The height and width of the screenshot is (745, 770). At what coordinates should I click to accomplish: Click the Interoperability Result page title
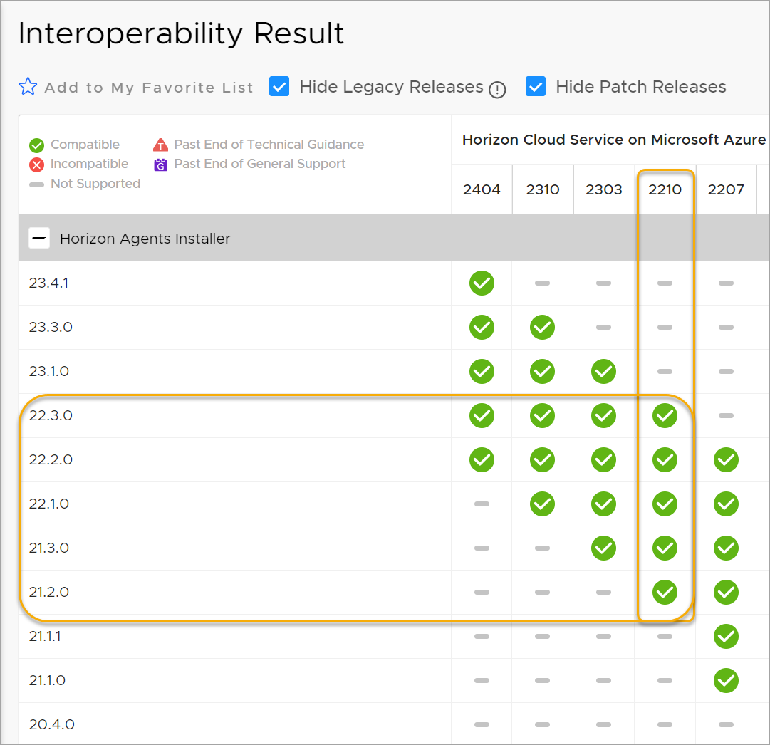(x=181, y=33)
